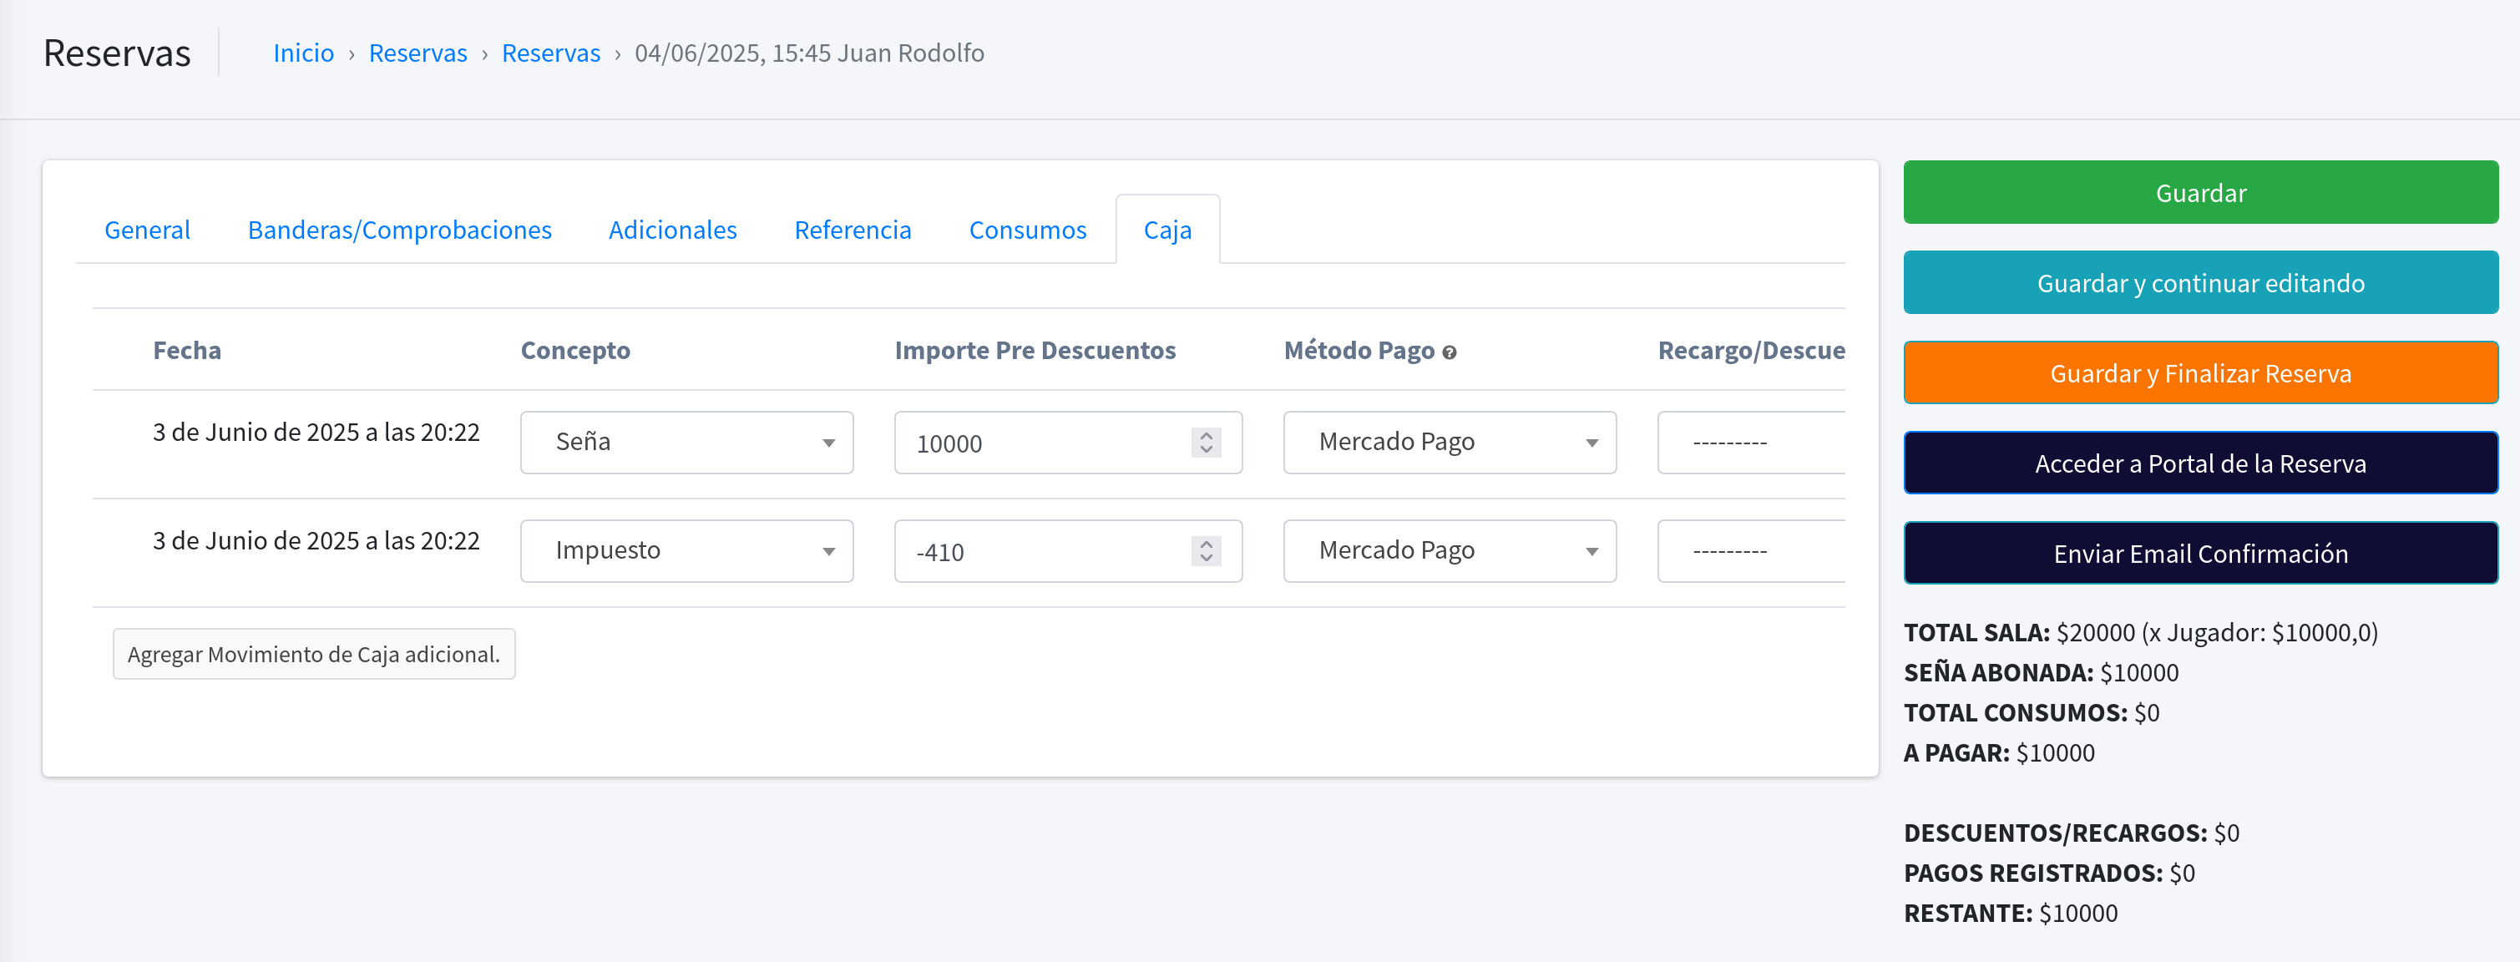
Task: Click Guardar y continuar editando
Action: 2200,283
